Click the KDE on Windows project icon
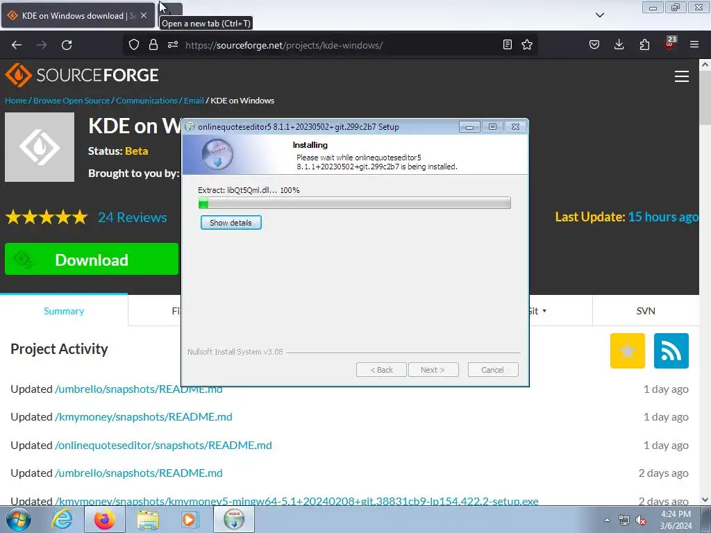 coord(40,147)
